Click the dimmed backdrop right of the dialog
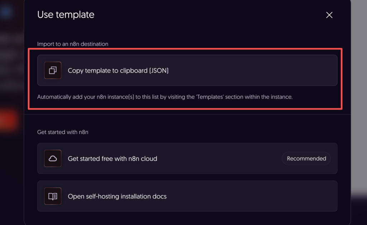This screenshot has height=225, width=367. tap(359, 108)
